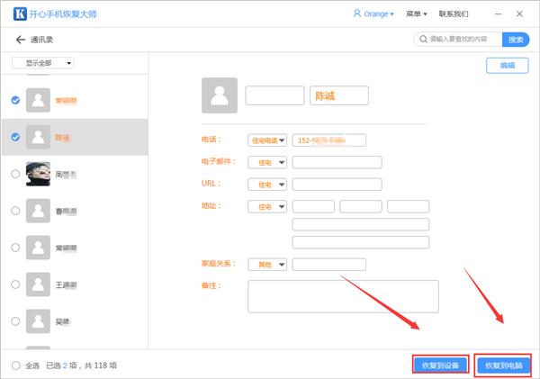540x379 pixels.
Task: Click the 恢复到设备 button
Action: [440, 365]
